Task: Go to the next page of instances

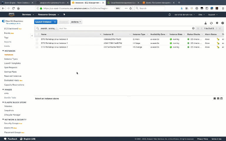Action: pos(216,28)
